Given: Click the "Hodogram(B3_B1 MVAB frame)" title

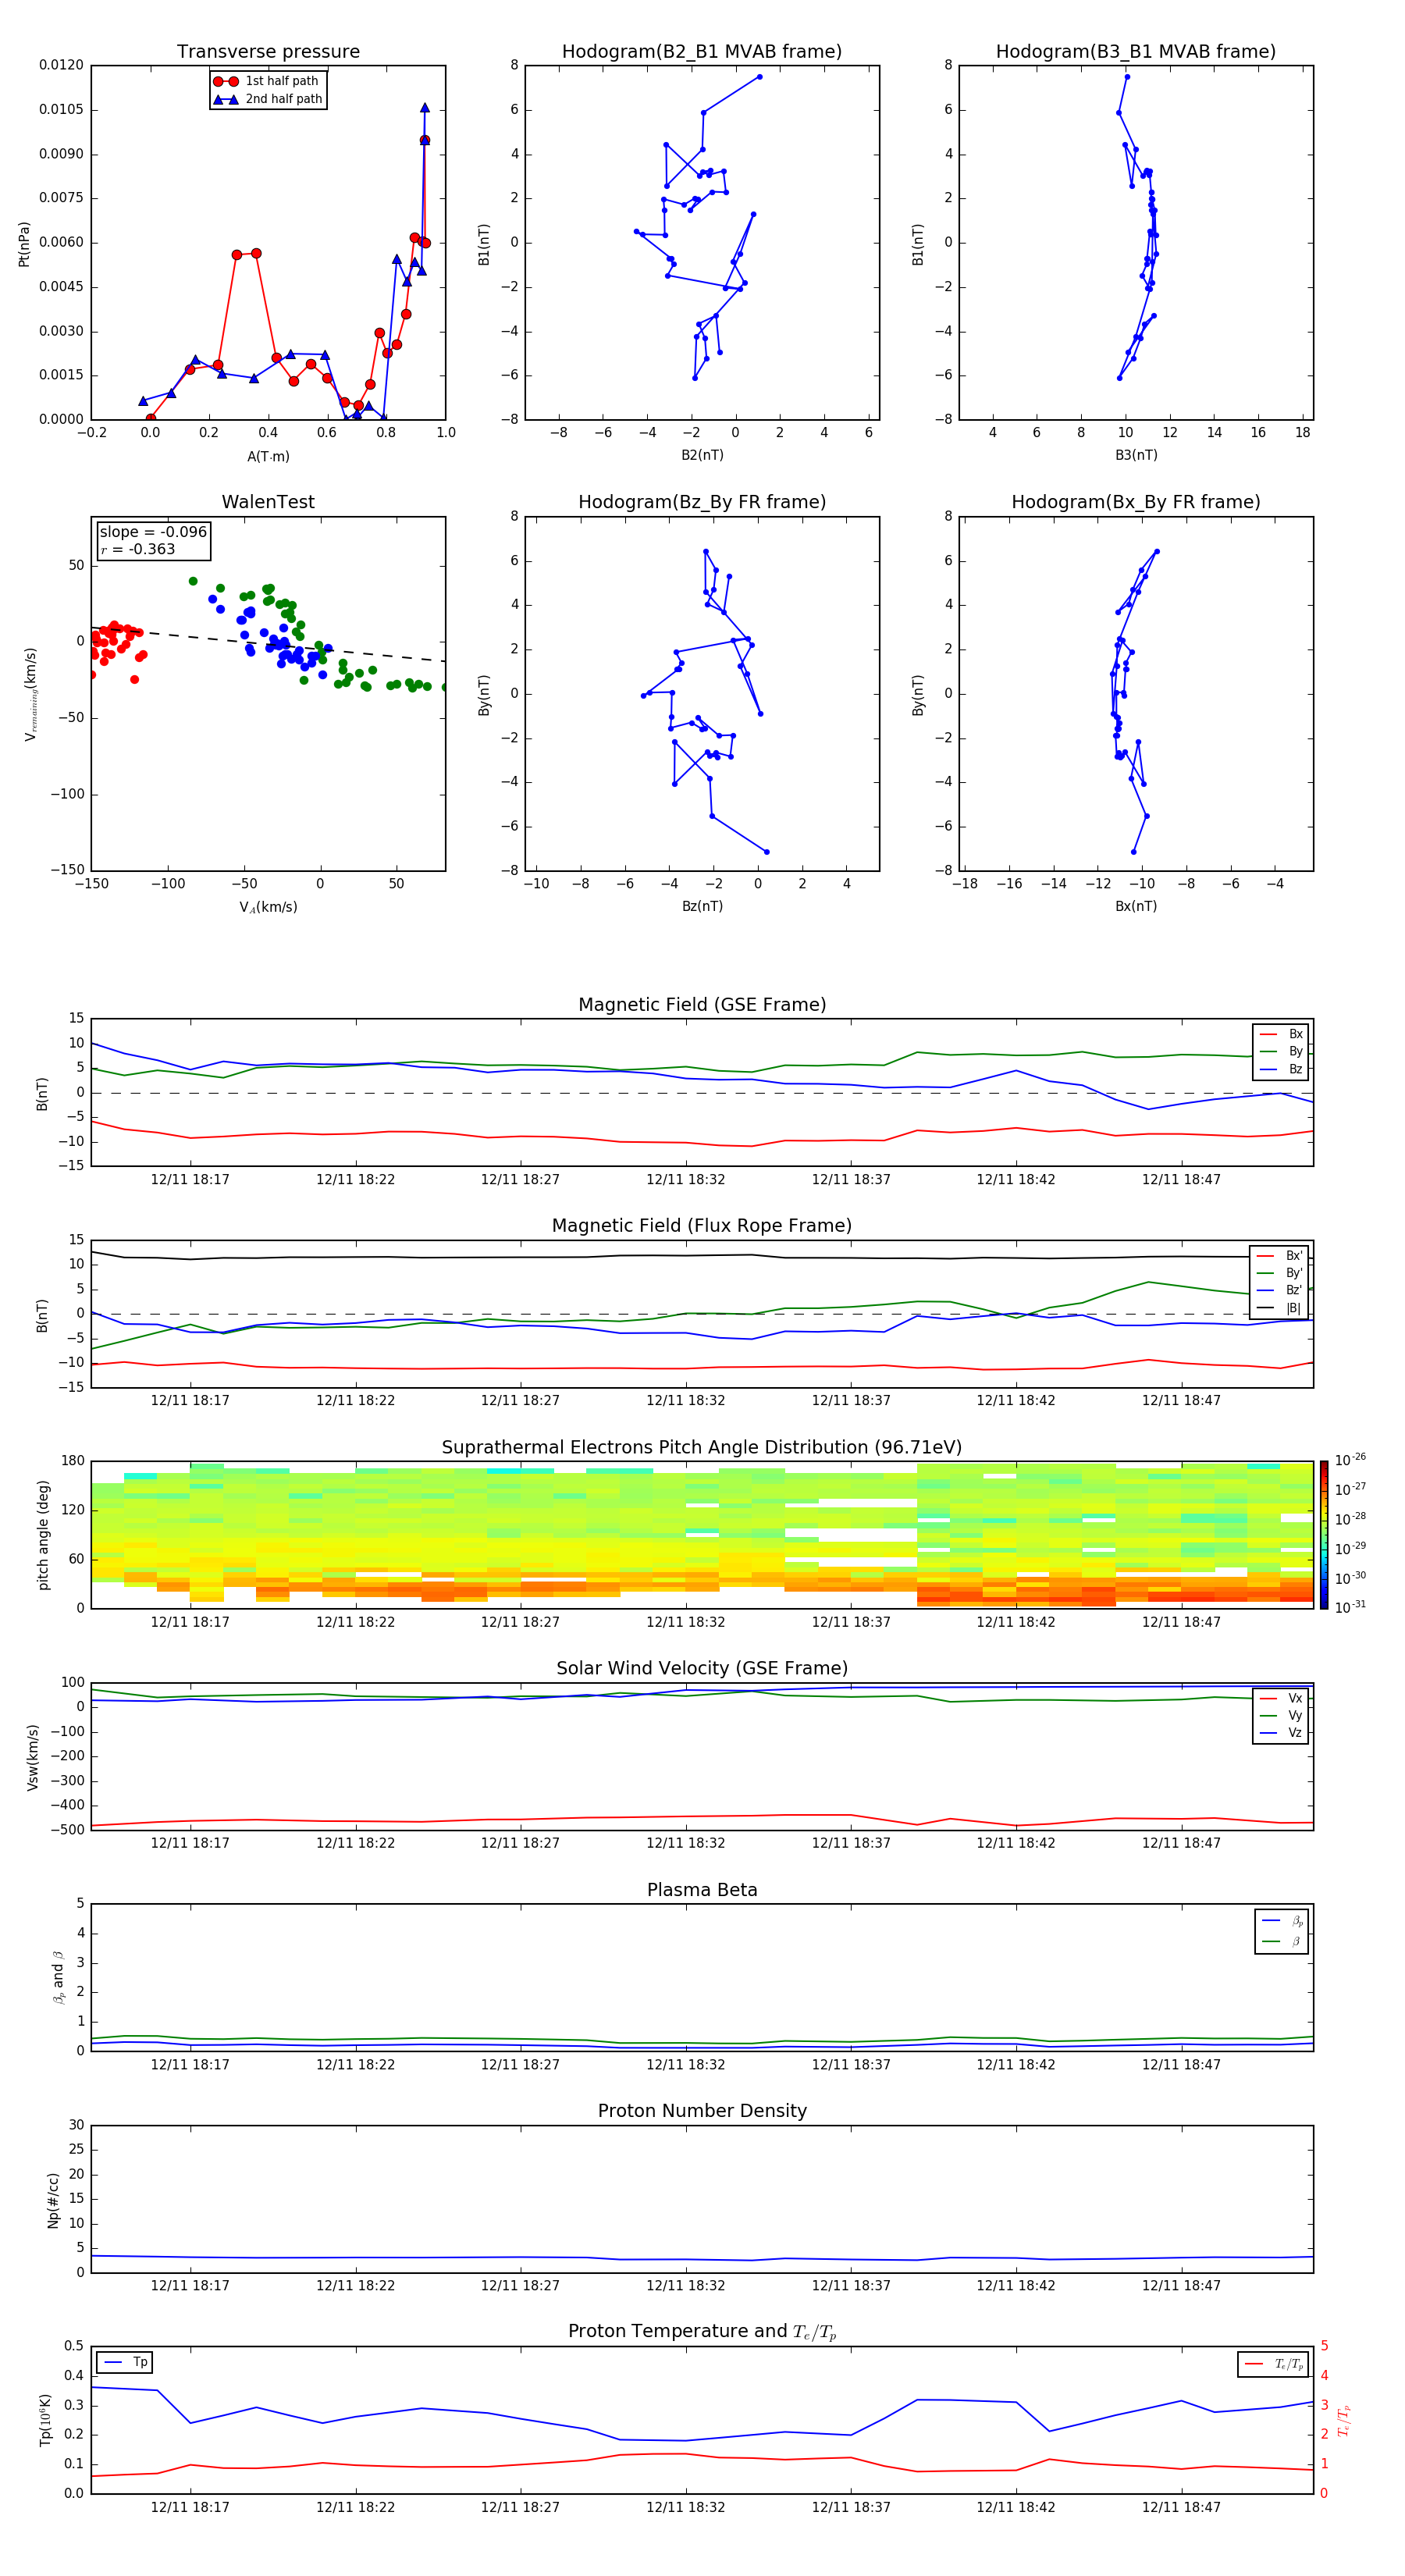Looking at the screenshot, I should pos(1136,52).
